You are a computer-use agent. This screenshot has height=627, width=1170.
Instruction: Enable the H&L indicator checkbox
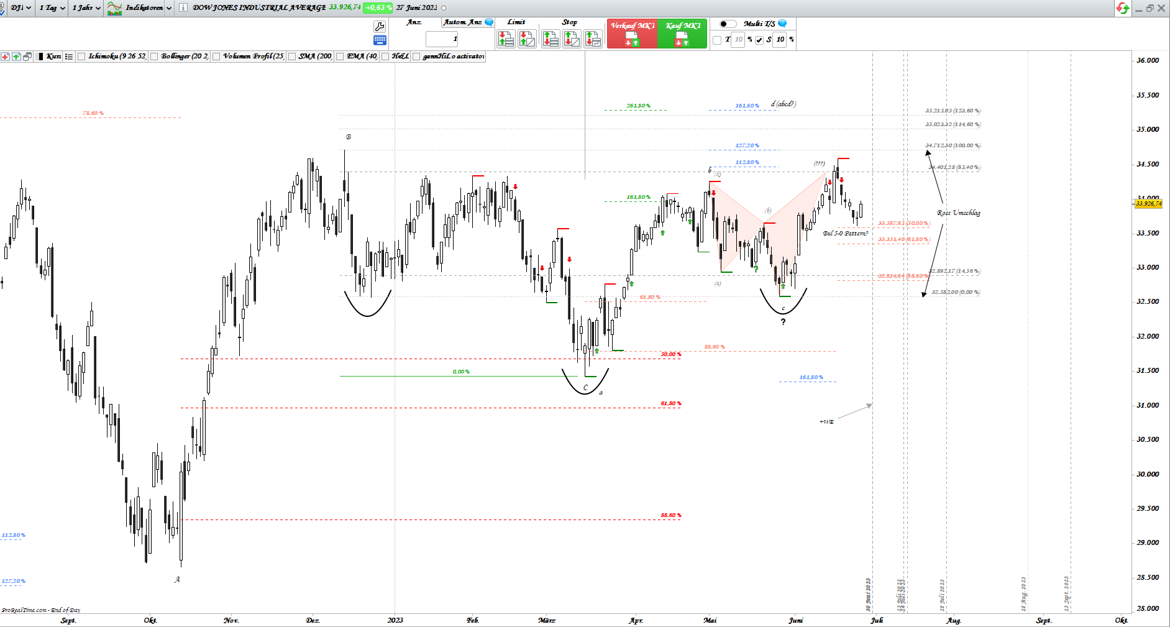point(385,57)
